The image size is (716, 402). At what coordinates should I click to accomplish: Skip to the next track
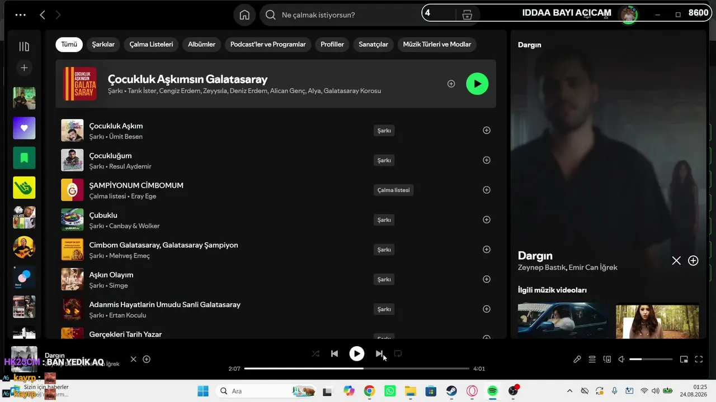point(379,353)
